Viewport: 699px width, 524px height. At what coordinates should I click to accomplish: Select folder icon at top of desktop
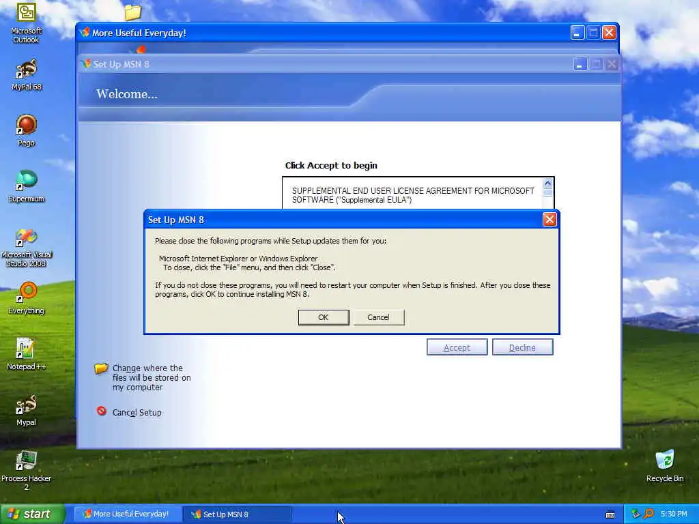(133, 12)
